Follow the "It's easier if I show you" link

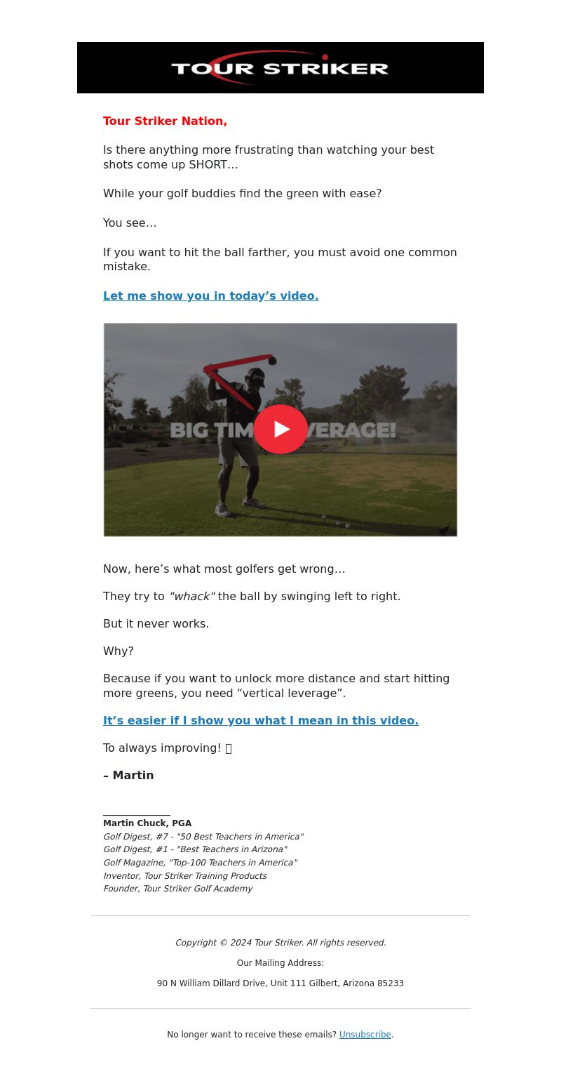(261, 721)
